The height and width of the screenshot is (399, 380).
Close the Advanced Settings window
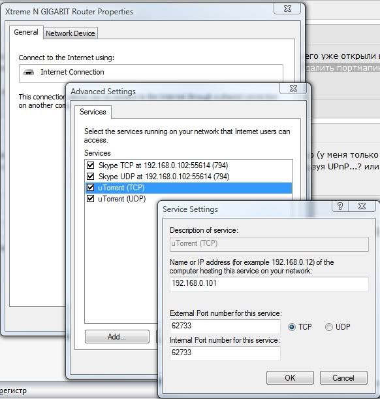coord(293,88)
